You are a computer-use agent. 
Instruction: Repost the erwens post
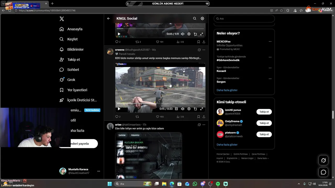[x=137, y=117]
